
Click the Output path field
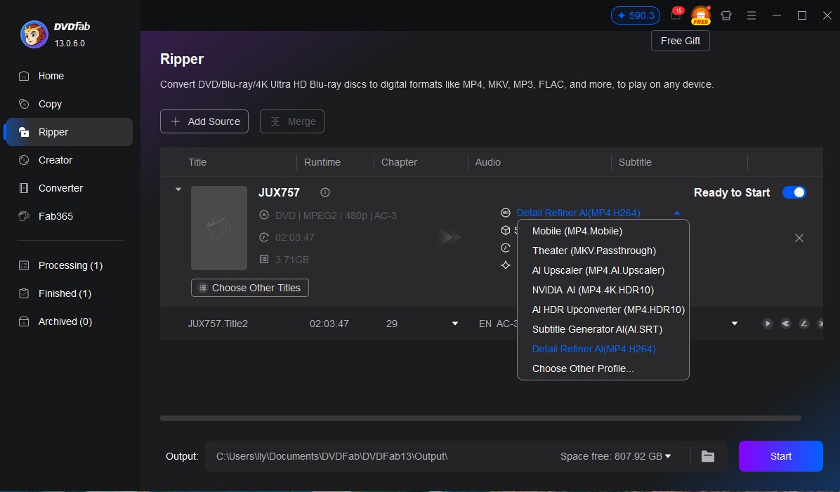tap(381, 456)
